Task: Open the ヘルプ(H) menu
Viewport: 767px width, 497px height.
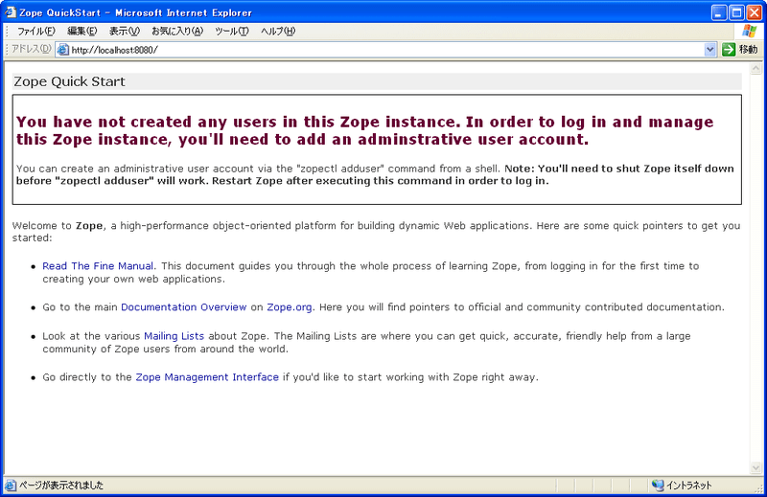Action: pyautogui.click(x=278, y=32)
